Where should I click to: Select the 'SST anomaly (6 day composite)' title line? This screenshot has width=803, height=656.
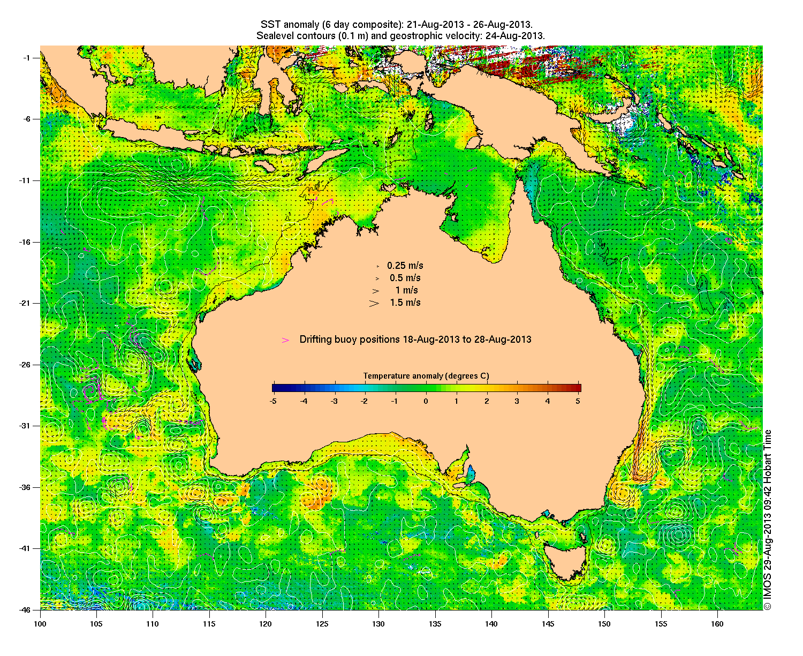coord(396,25)
